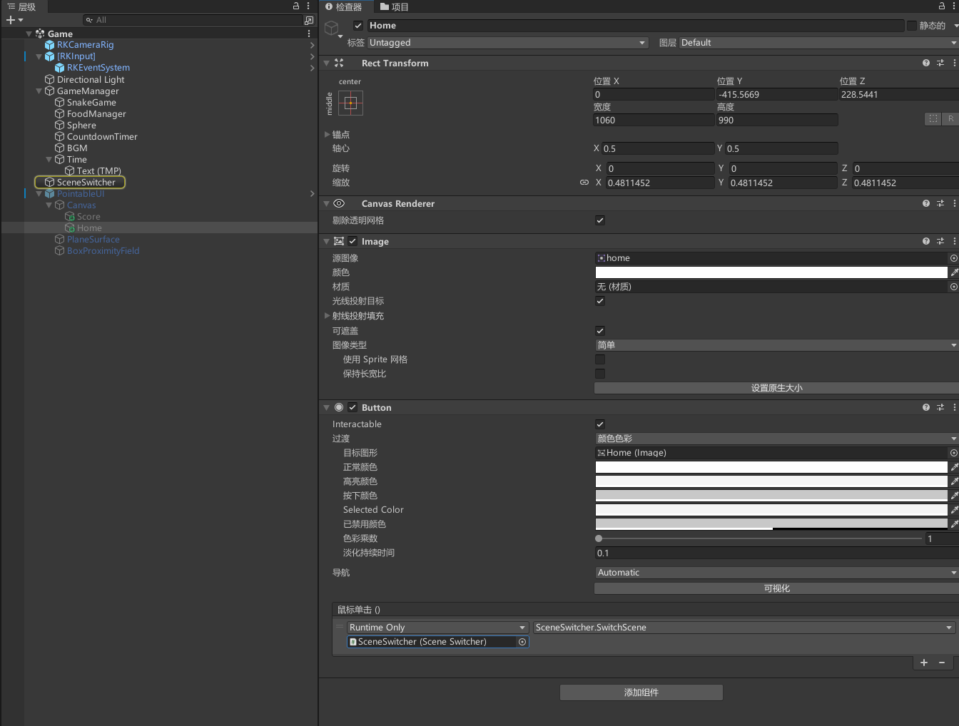Pick Image color with the eyedropper
Viewport: 959px width, 726px height.
coord(954,272)
